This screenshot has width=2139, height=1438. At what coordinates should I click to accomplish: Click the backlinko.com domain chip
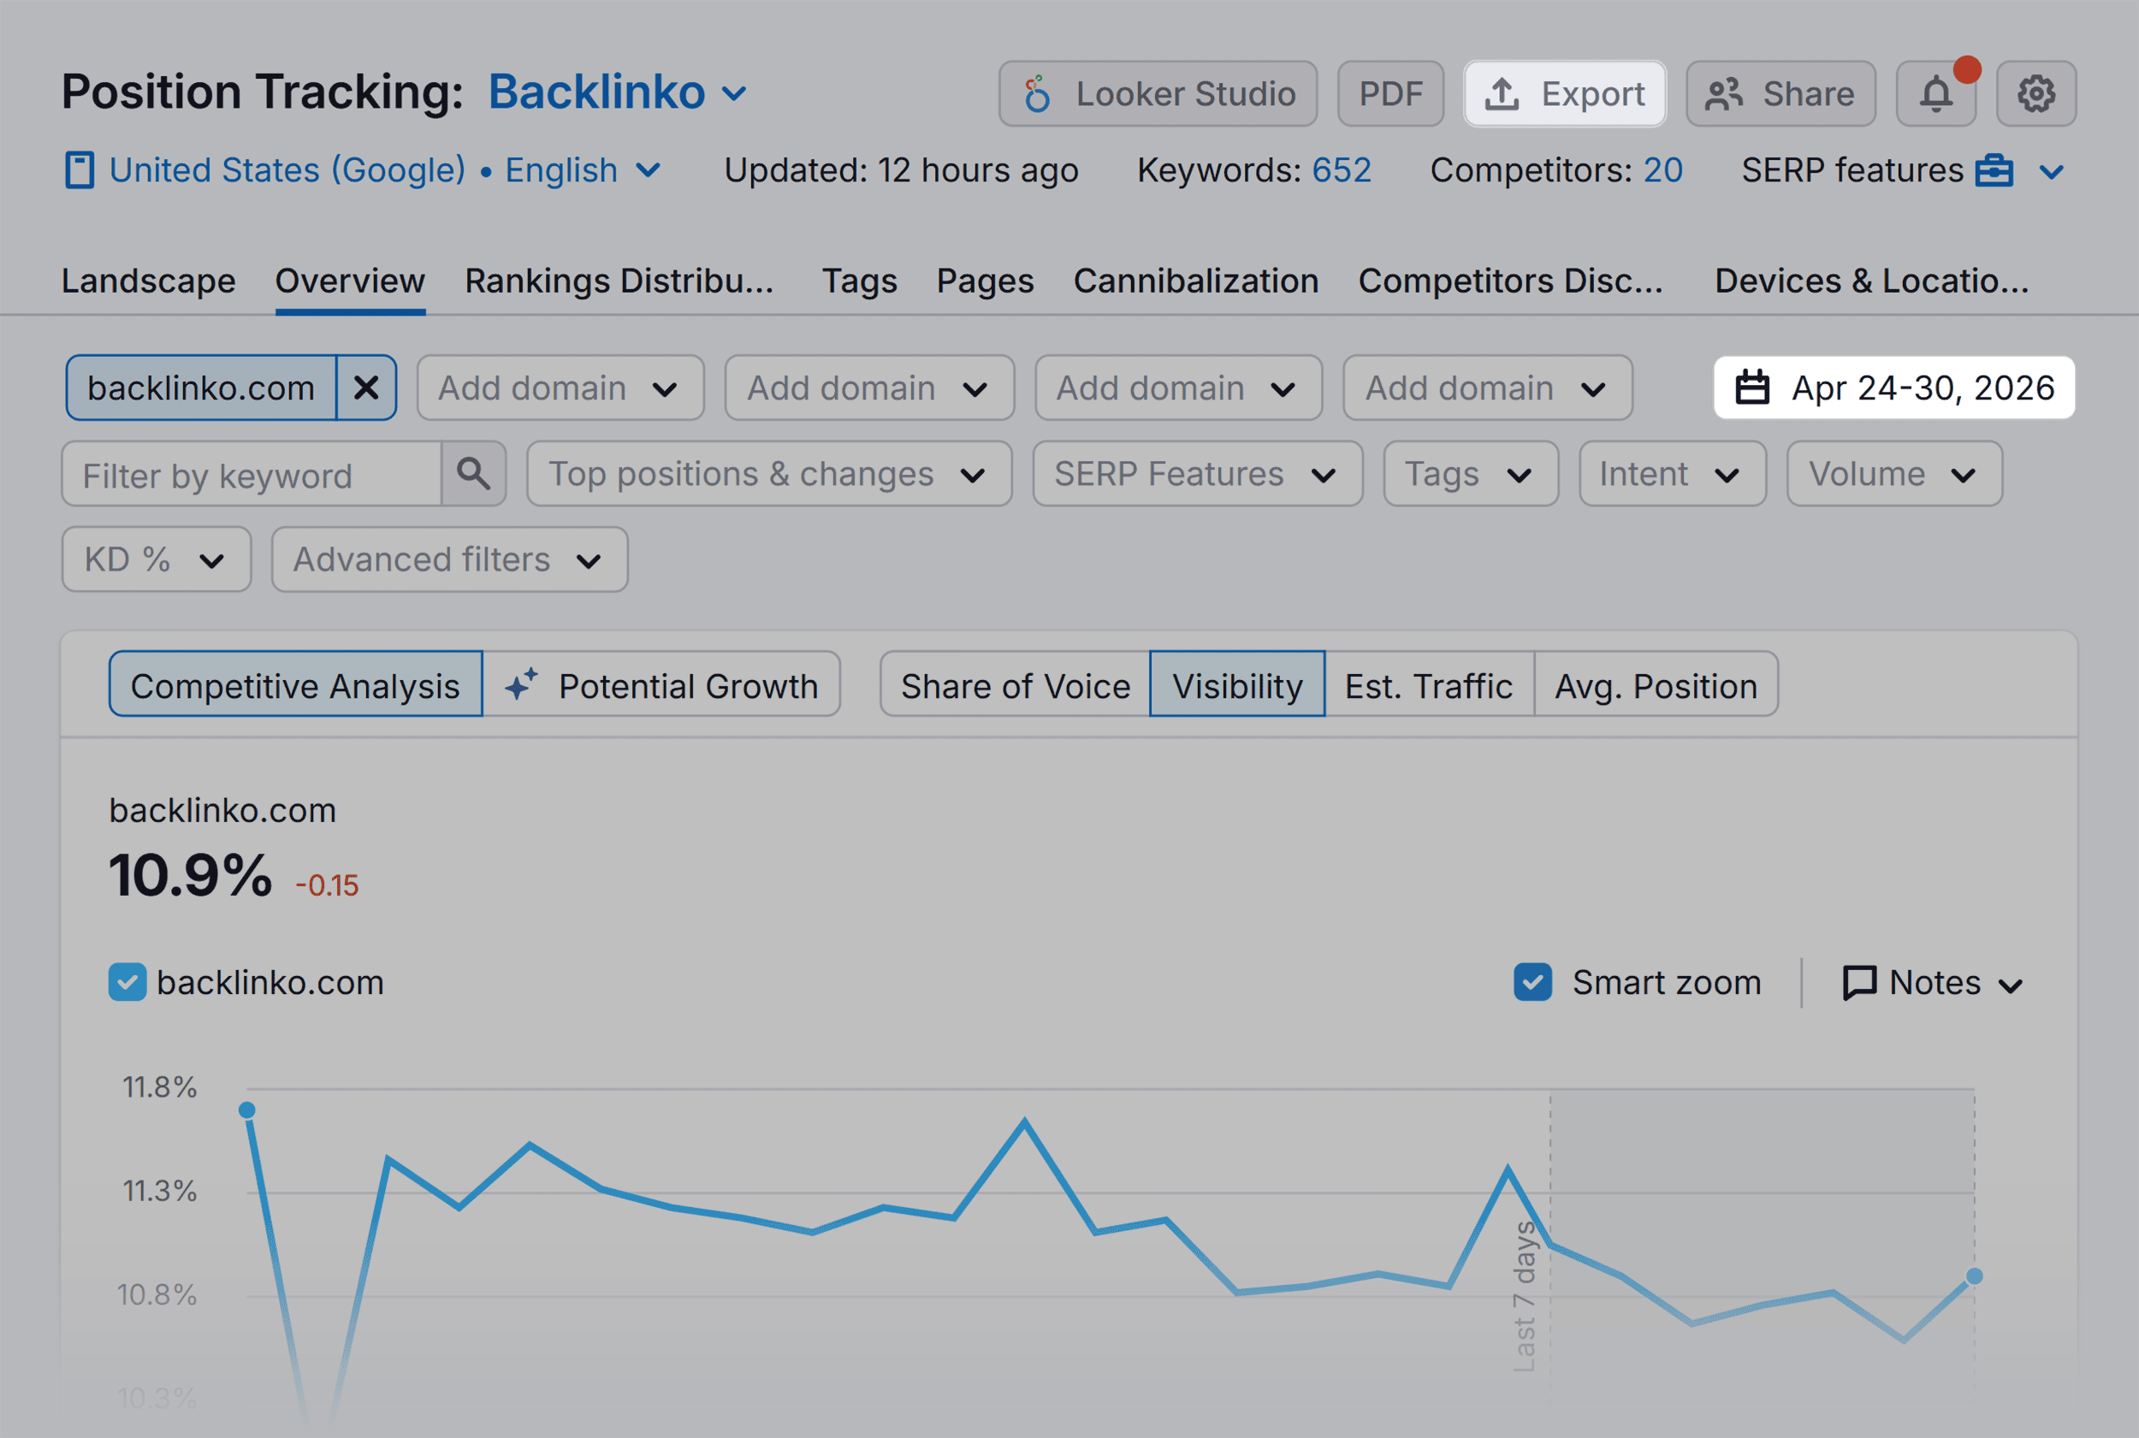(201, 388)
